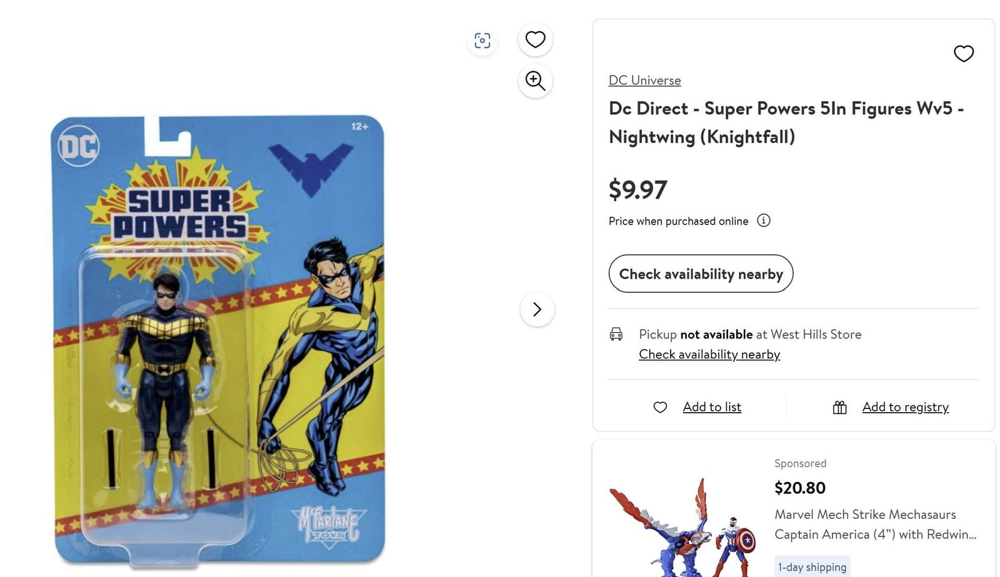Click the info icon beside price note
This screenshot has width=1000, height=577.
(x=764, y=220)
